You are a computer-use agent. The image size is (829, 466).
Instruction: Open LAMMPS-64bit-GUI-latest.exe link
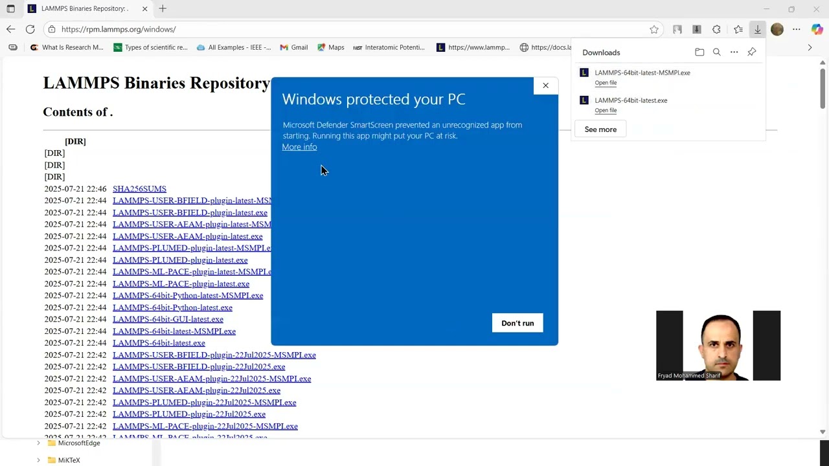pyautogui.click(x=168, y=319)
